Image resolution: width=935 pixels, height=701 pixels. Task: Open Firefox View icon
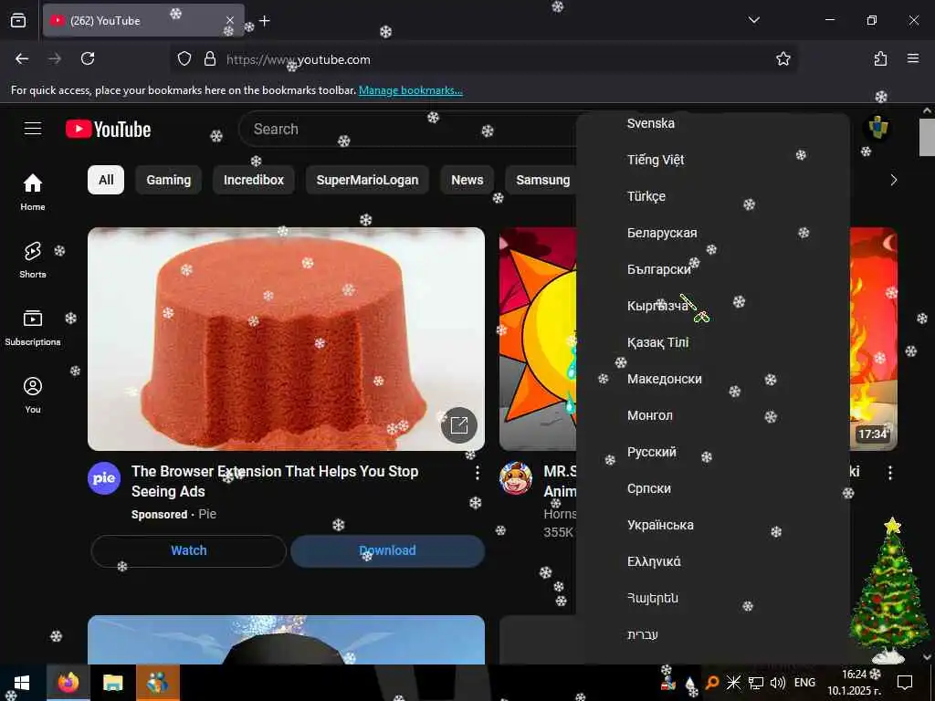[x=18, y=20]
